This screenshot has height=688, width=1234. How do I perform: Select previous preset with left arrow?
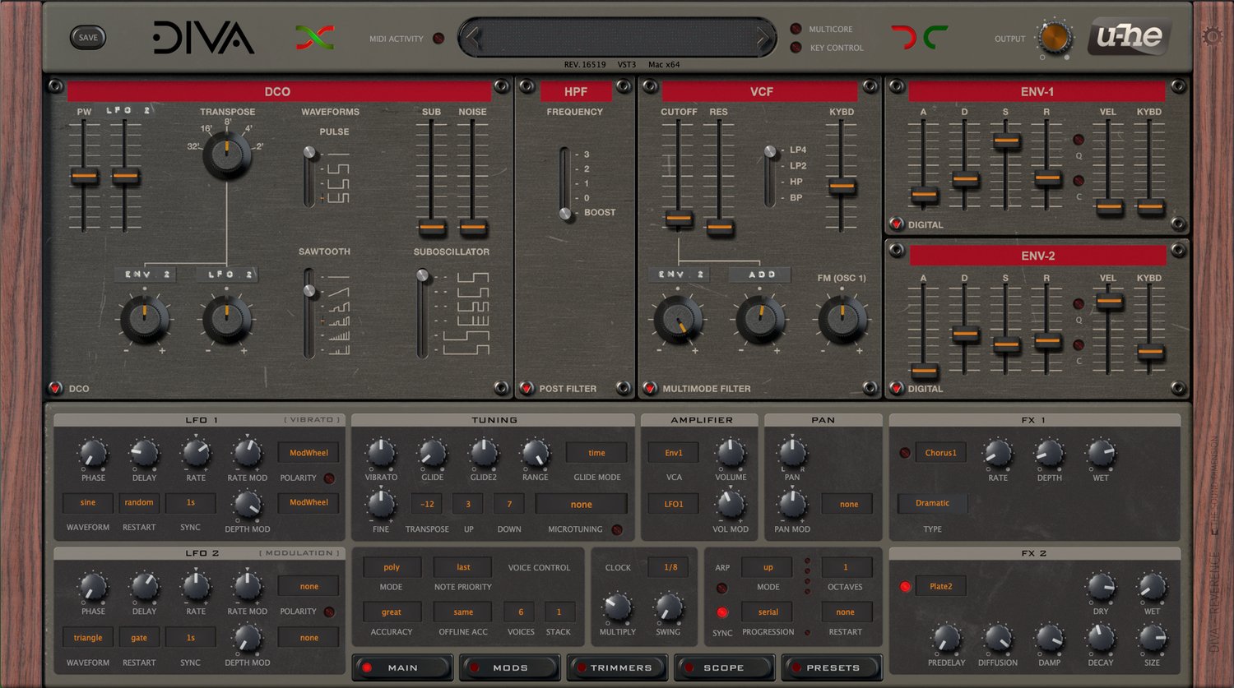[x=472, y=38]
